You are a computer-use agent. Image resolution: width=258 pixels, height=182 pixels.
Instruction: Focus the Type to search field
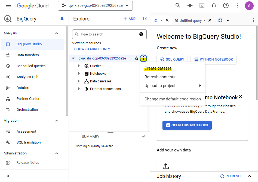click(x=109, y=34)
